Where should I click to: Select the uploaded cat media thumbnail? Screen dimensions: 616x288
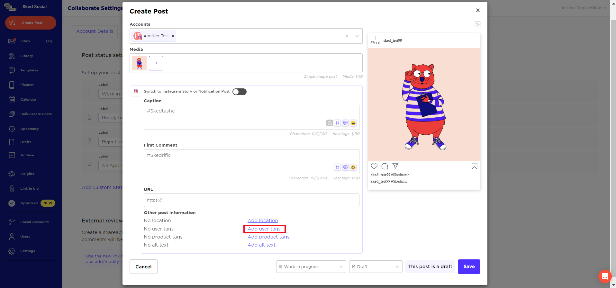[x=139, y=63]
